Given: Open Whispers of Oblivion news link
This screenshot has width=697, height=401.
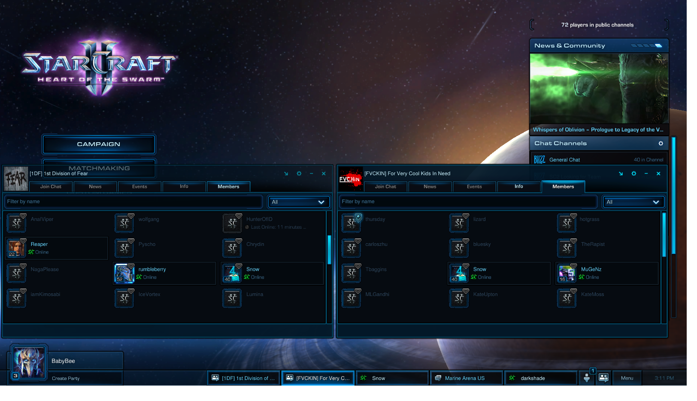Looking at the screenshot, I should [x=598, y=130].
